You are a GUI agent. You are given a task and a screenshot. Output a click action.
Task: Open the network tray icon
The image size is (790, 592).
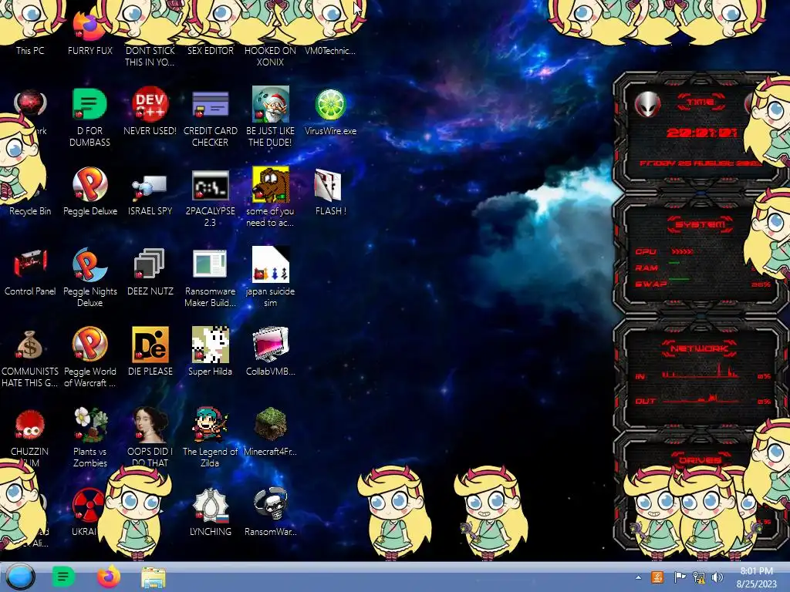coord(699,577)
